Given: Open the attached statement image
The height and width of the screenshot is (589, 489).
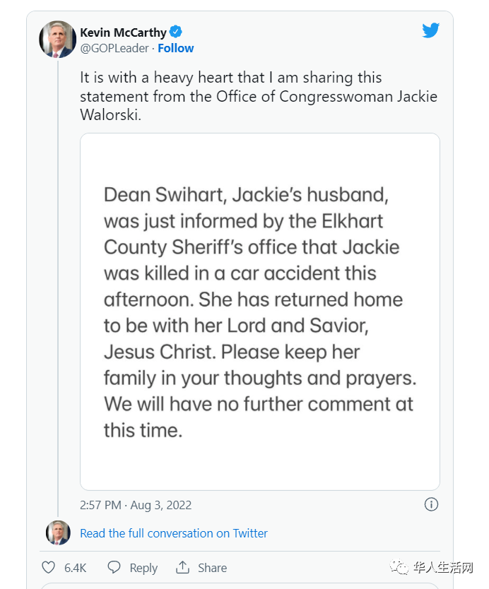Looking at the screenshot, I should (x=260, y=311).
